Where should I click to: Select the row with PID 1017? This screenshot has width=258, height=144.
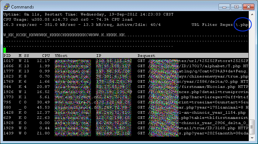pos(126,61)
